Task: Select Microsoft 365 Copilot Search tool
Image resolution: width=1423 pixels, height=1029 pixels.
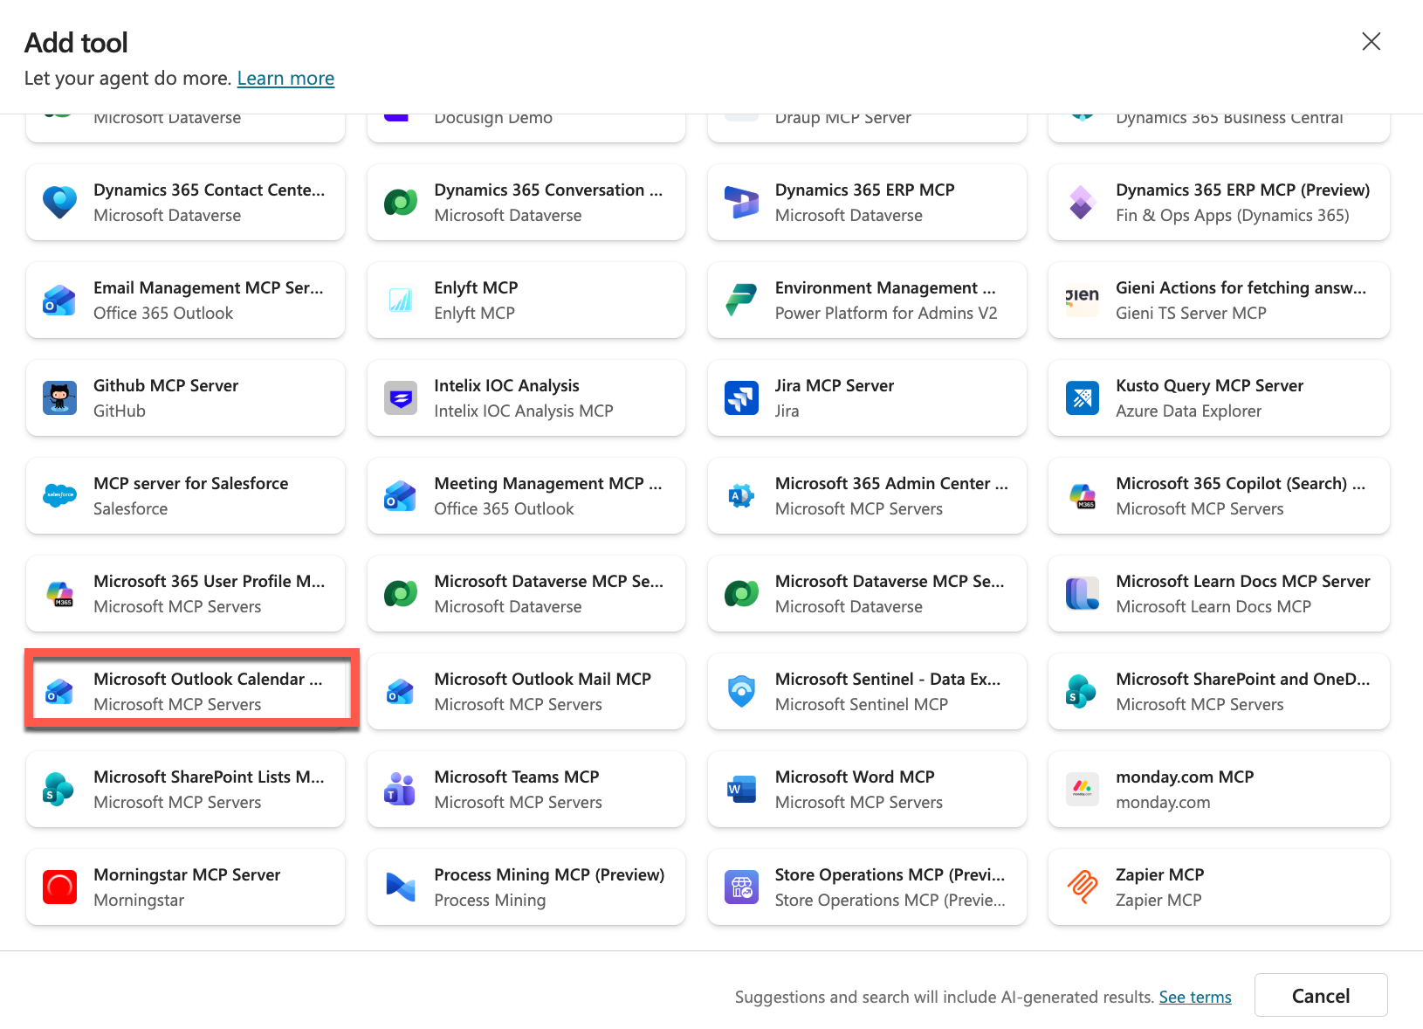Action: coord(1218,495)
